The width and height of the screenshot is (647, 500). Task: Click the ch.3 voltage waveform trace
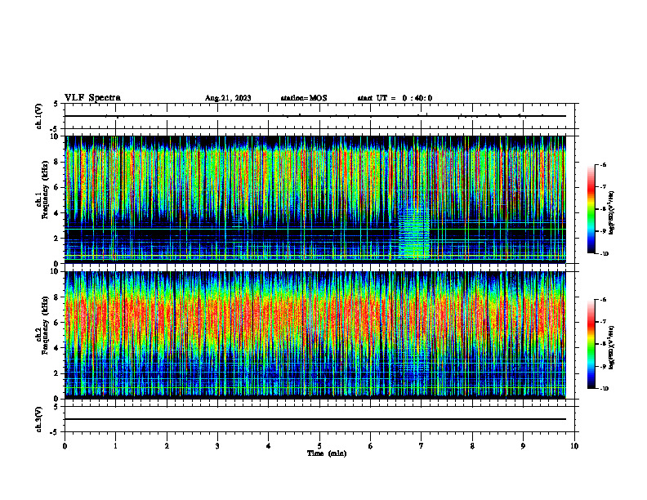click(x=315, y=419)
